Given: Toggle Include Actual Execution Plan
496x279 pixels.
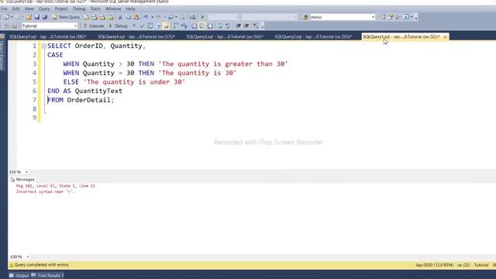Looking at the screenshot, I should coord(176,26).
